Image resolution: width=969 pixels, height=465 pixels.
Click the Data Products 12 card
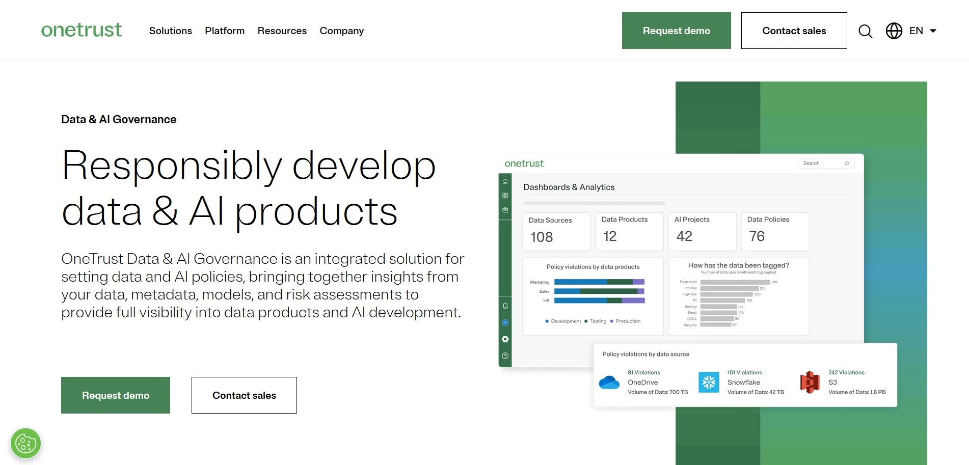pyautogui.click(x=629, y=232)
